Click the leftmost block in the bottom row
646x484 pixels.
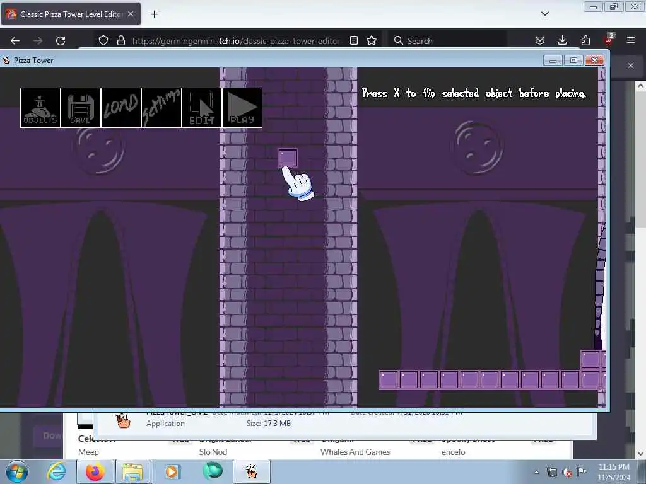[389, 380]
